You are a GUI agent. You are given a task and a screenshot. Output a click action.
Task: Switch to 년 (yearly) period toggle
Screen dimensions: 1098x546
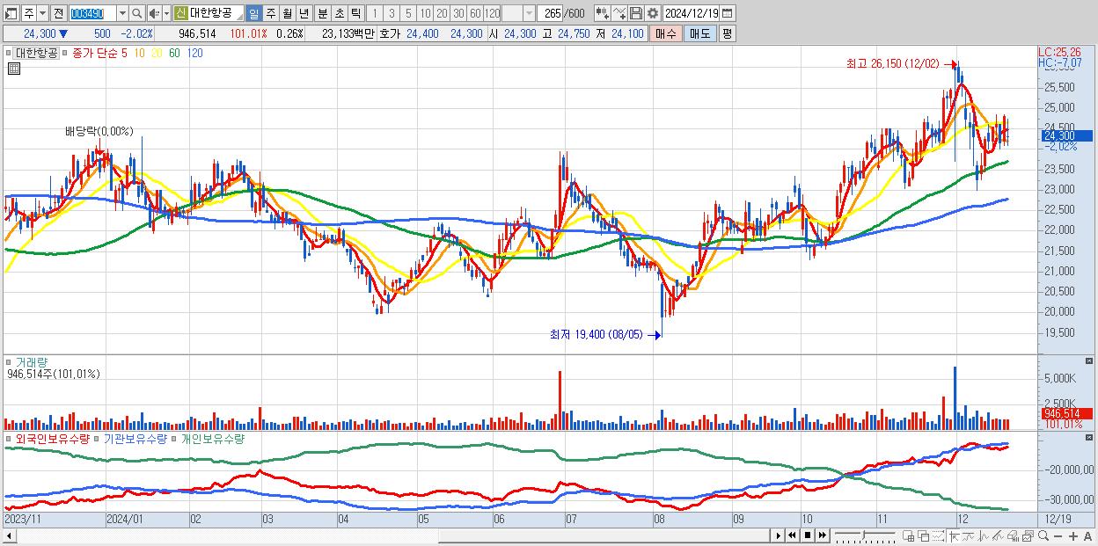coord(303,13)
